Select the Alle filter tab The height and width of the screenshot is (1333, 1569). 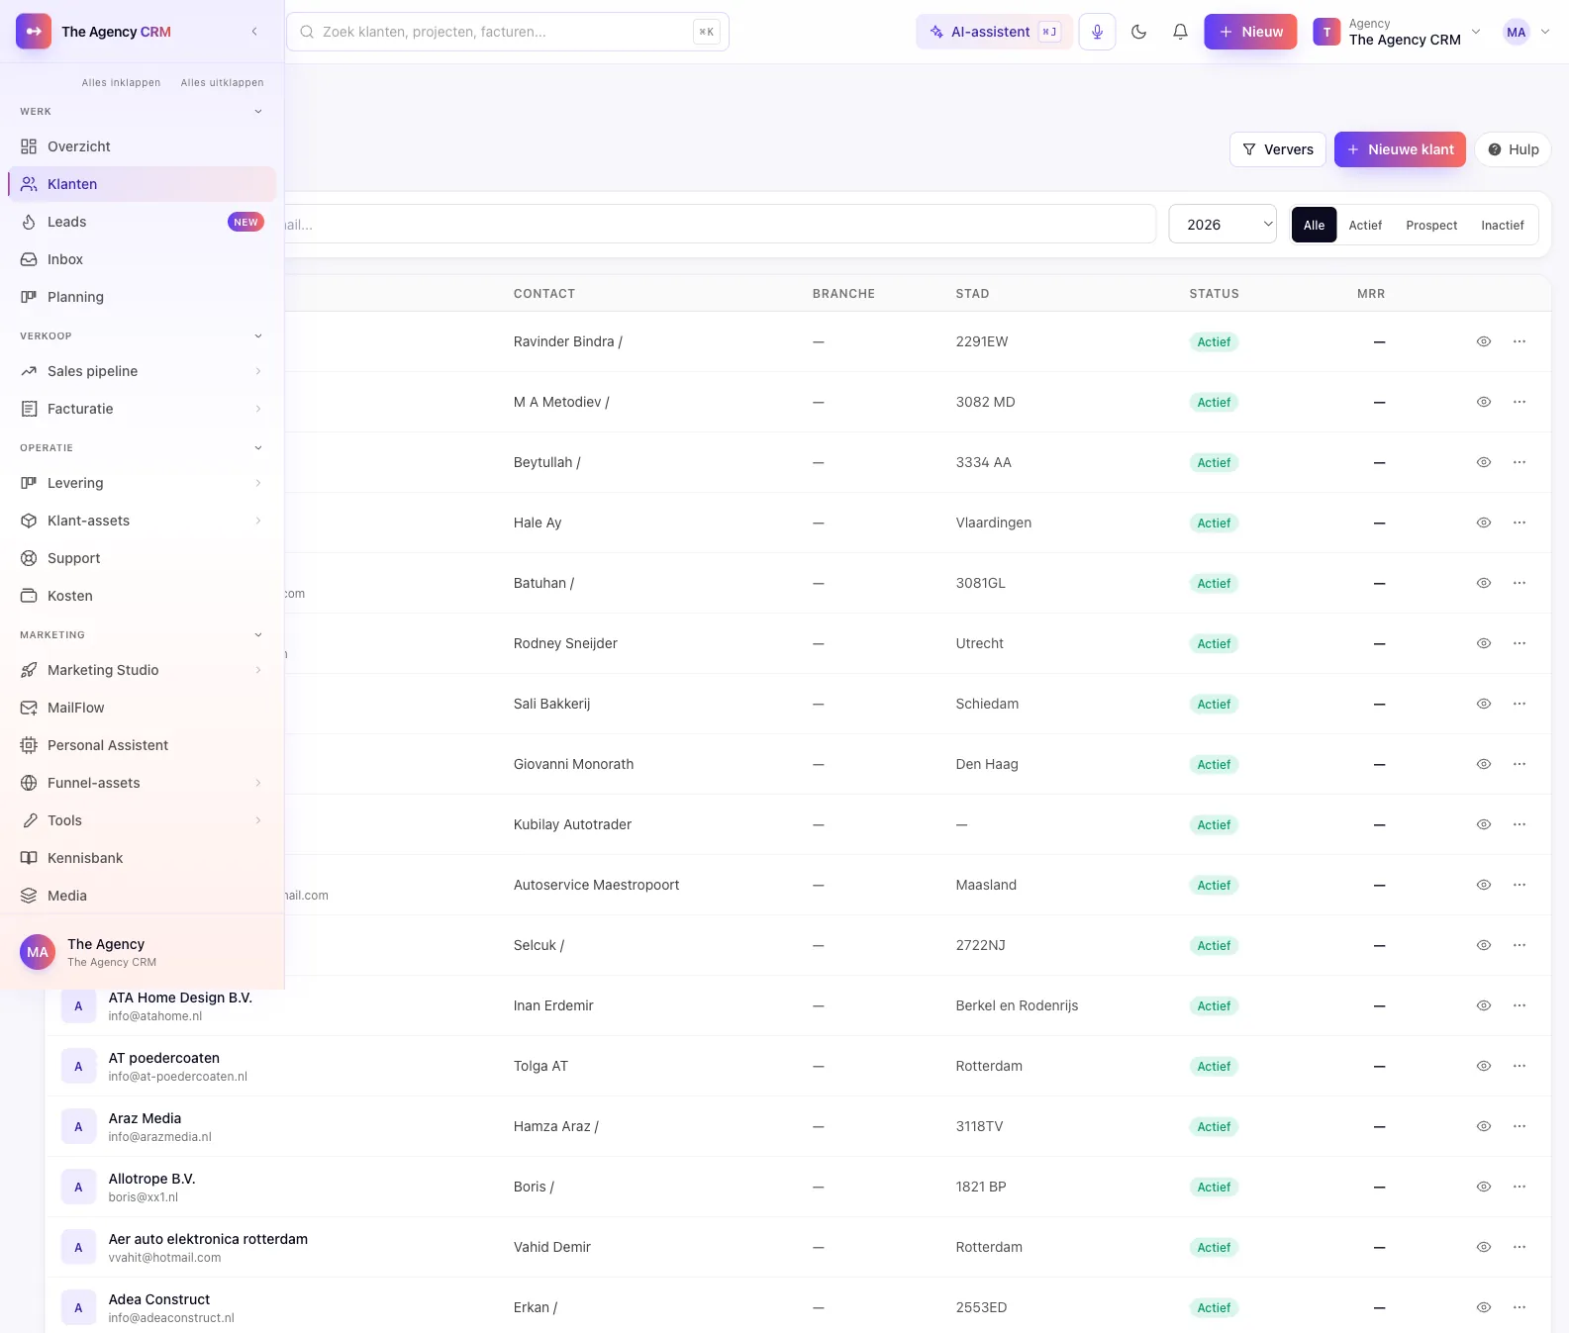tap(1314, 226)
